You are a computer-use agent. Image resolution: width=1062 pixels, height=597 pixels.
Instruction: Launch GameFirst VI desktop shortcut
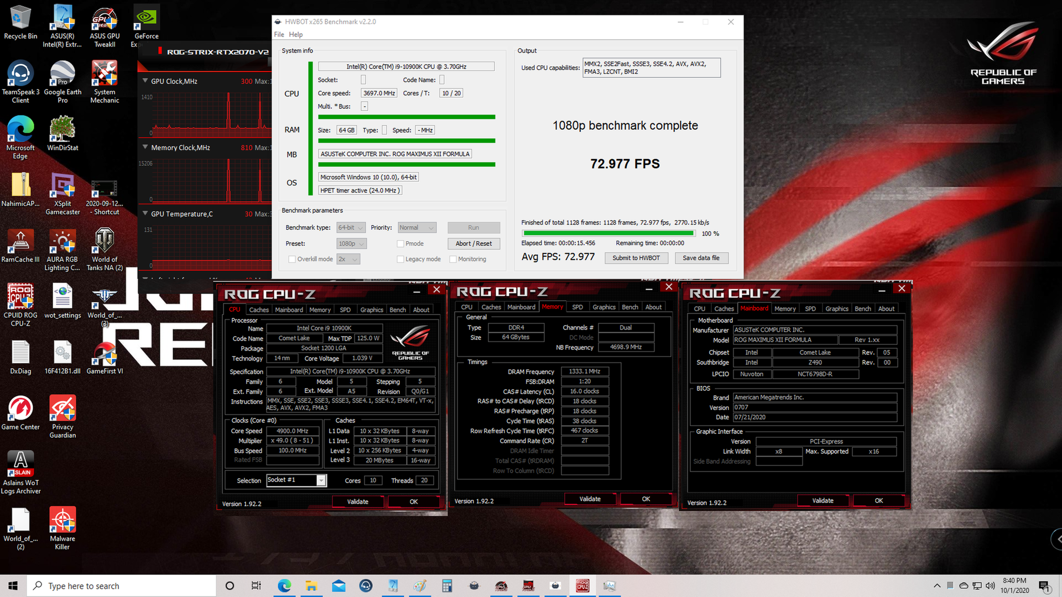pos(105,357)
